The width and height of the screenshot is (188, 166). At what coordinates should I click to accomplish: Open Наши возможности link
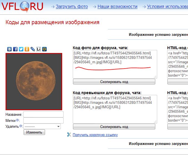point(117,7)
